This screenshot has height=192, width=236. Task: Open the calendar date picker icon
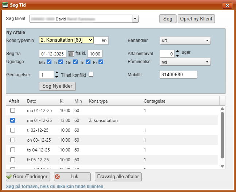coord(71,54)
